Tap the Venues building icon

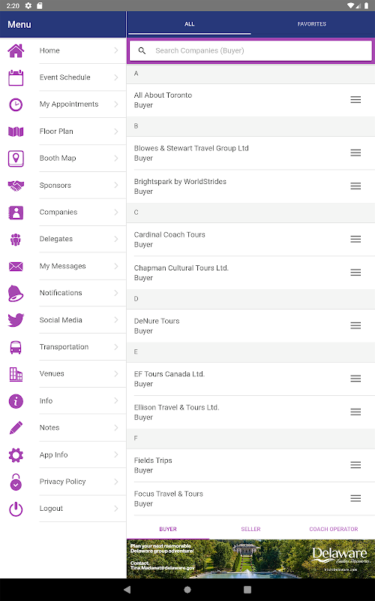pos(16,374)
